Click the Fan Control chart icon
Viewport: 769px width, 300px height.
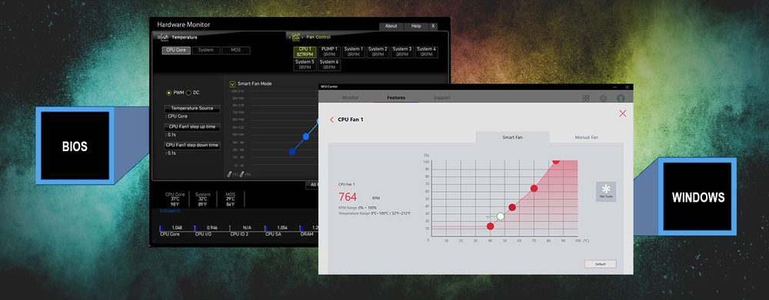tap(296, 37)
